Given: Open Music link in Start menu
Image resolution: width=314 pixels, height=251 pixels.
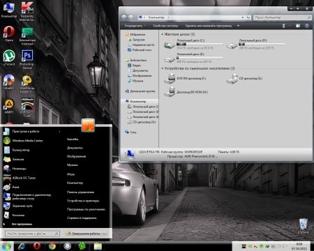Looking at the screenshot, I should [72, 165].
